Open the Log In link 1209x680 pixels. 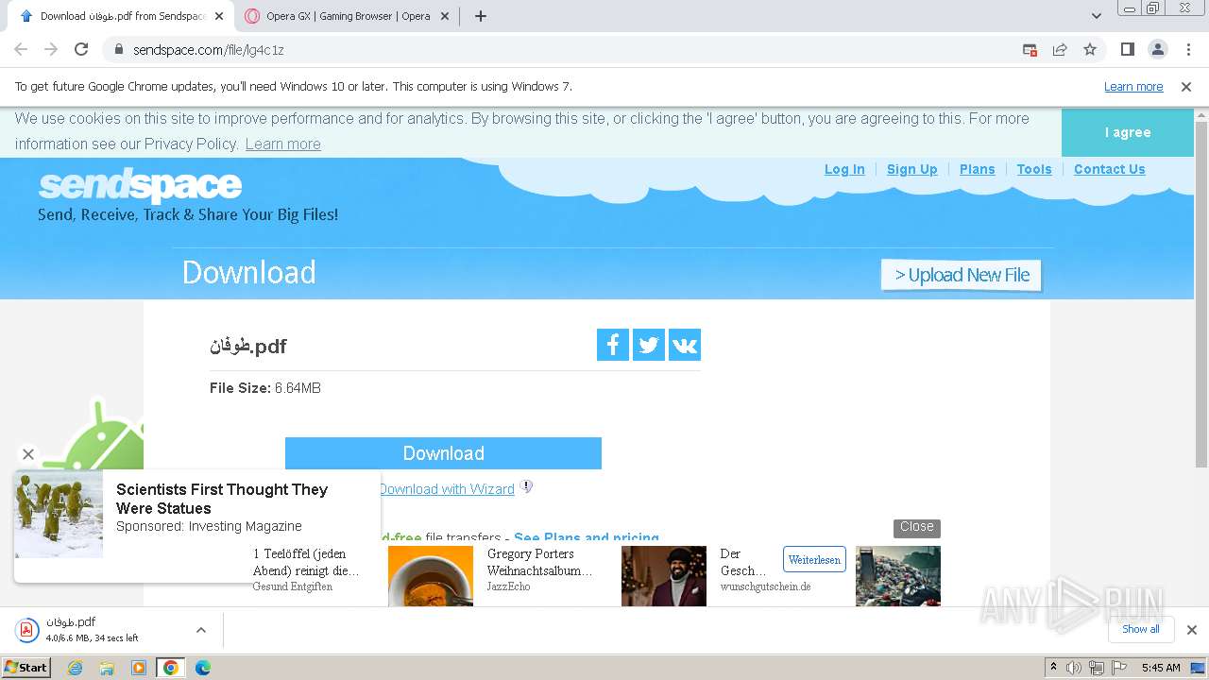pos(844,169)
